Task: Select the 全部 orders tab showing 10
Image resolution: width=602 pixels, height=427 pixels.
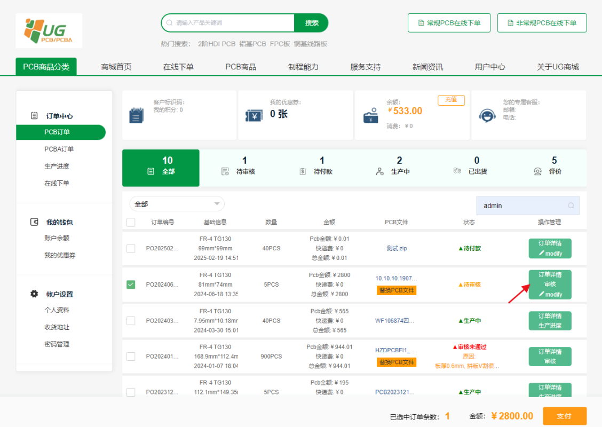Action: [161, 168]
